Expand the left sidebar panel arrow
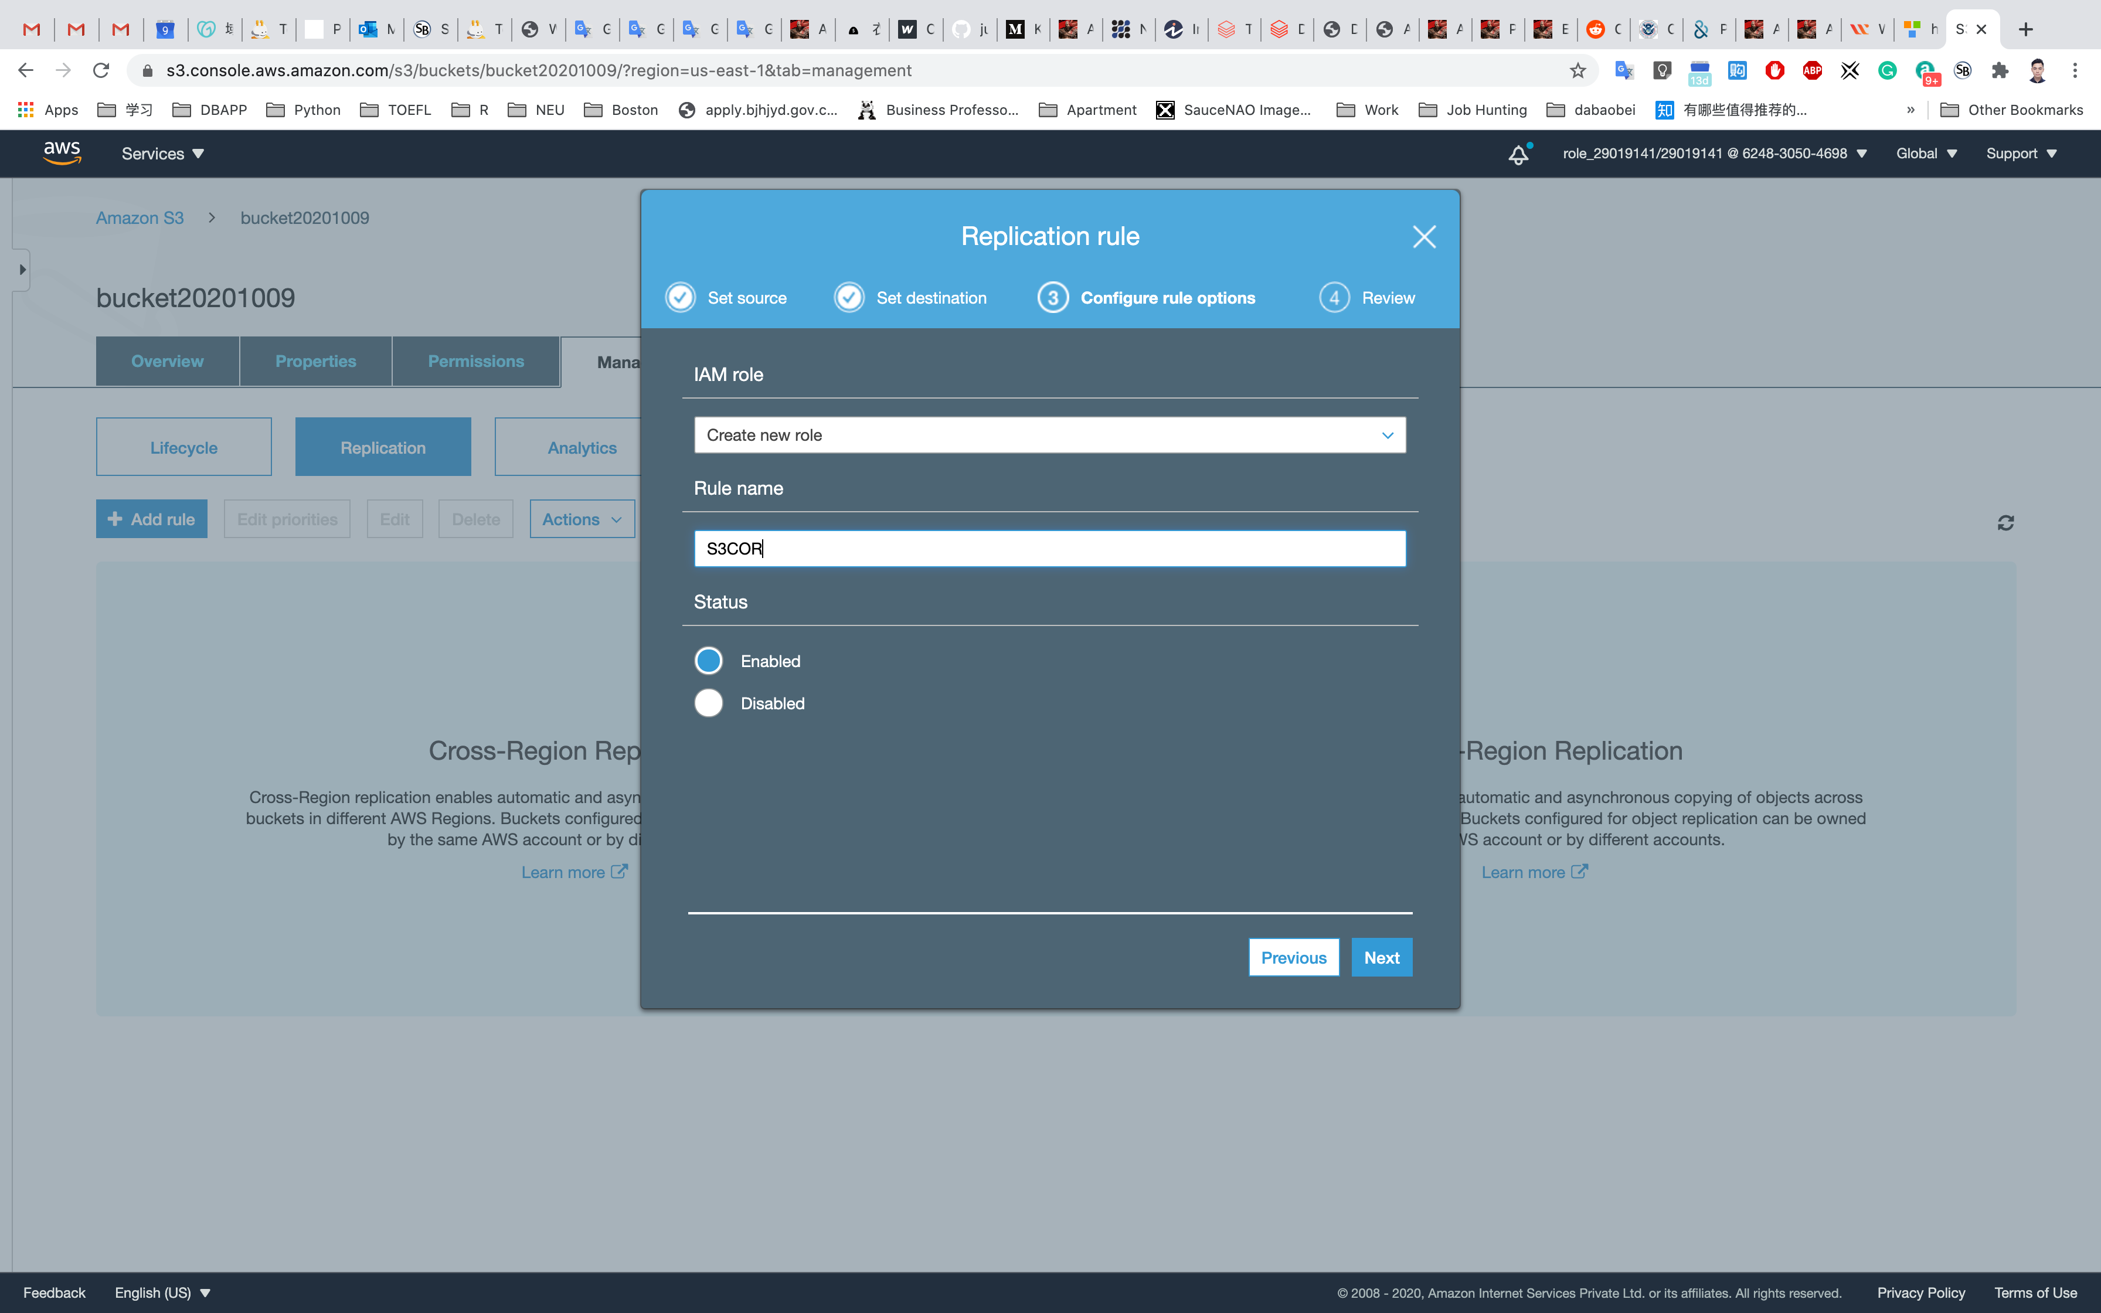 point(22,269)
